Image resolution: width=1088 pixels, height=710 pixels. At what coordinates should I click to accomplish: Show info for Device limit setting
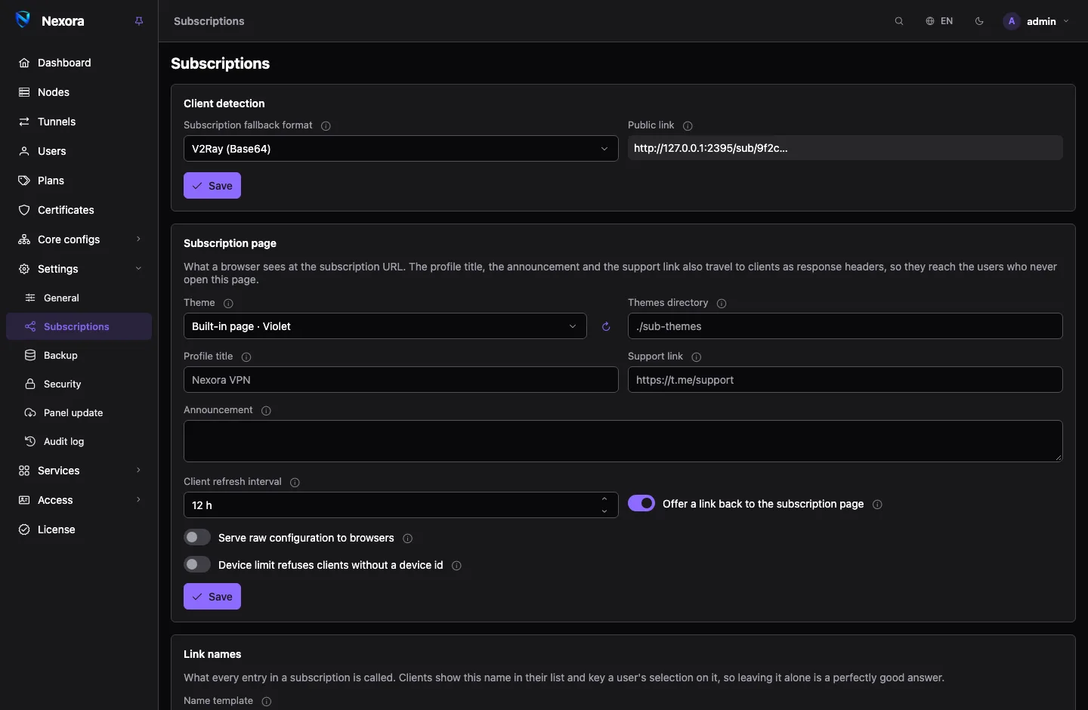tap(456, 566)
